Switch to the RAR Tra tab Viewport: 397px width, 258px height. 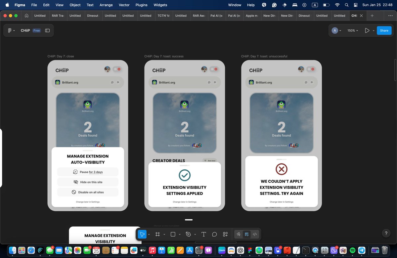58,16
